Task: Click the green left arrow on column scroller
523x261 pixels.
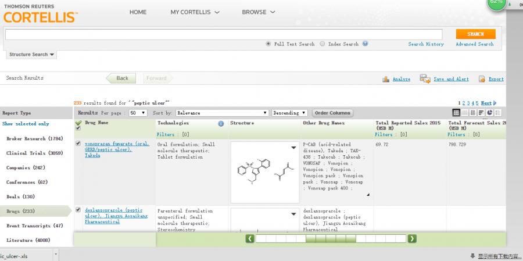Action: [x=250, y=239]
